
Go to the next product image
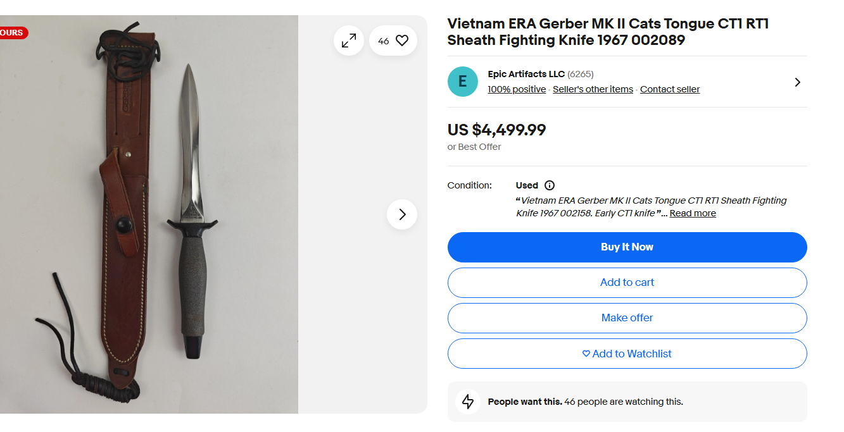pyautogui.click(x=402, y=214)
